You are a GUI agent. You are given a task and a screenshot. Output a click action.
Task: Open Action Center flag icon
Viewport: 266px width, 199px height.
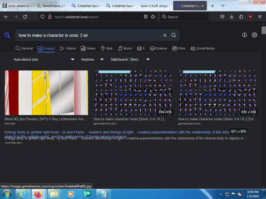[x=234, y=194]
